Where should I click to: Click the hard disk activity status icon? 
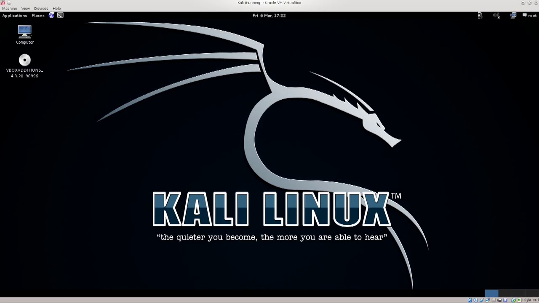(x=470, y=300)
